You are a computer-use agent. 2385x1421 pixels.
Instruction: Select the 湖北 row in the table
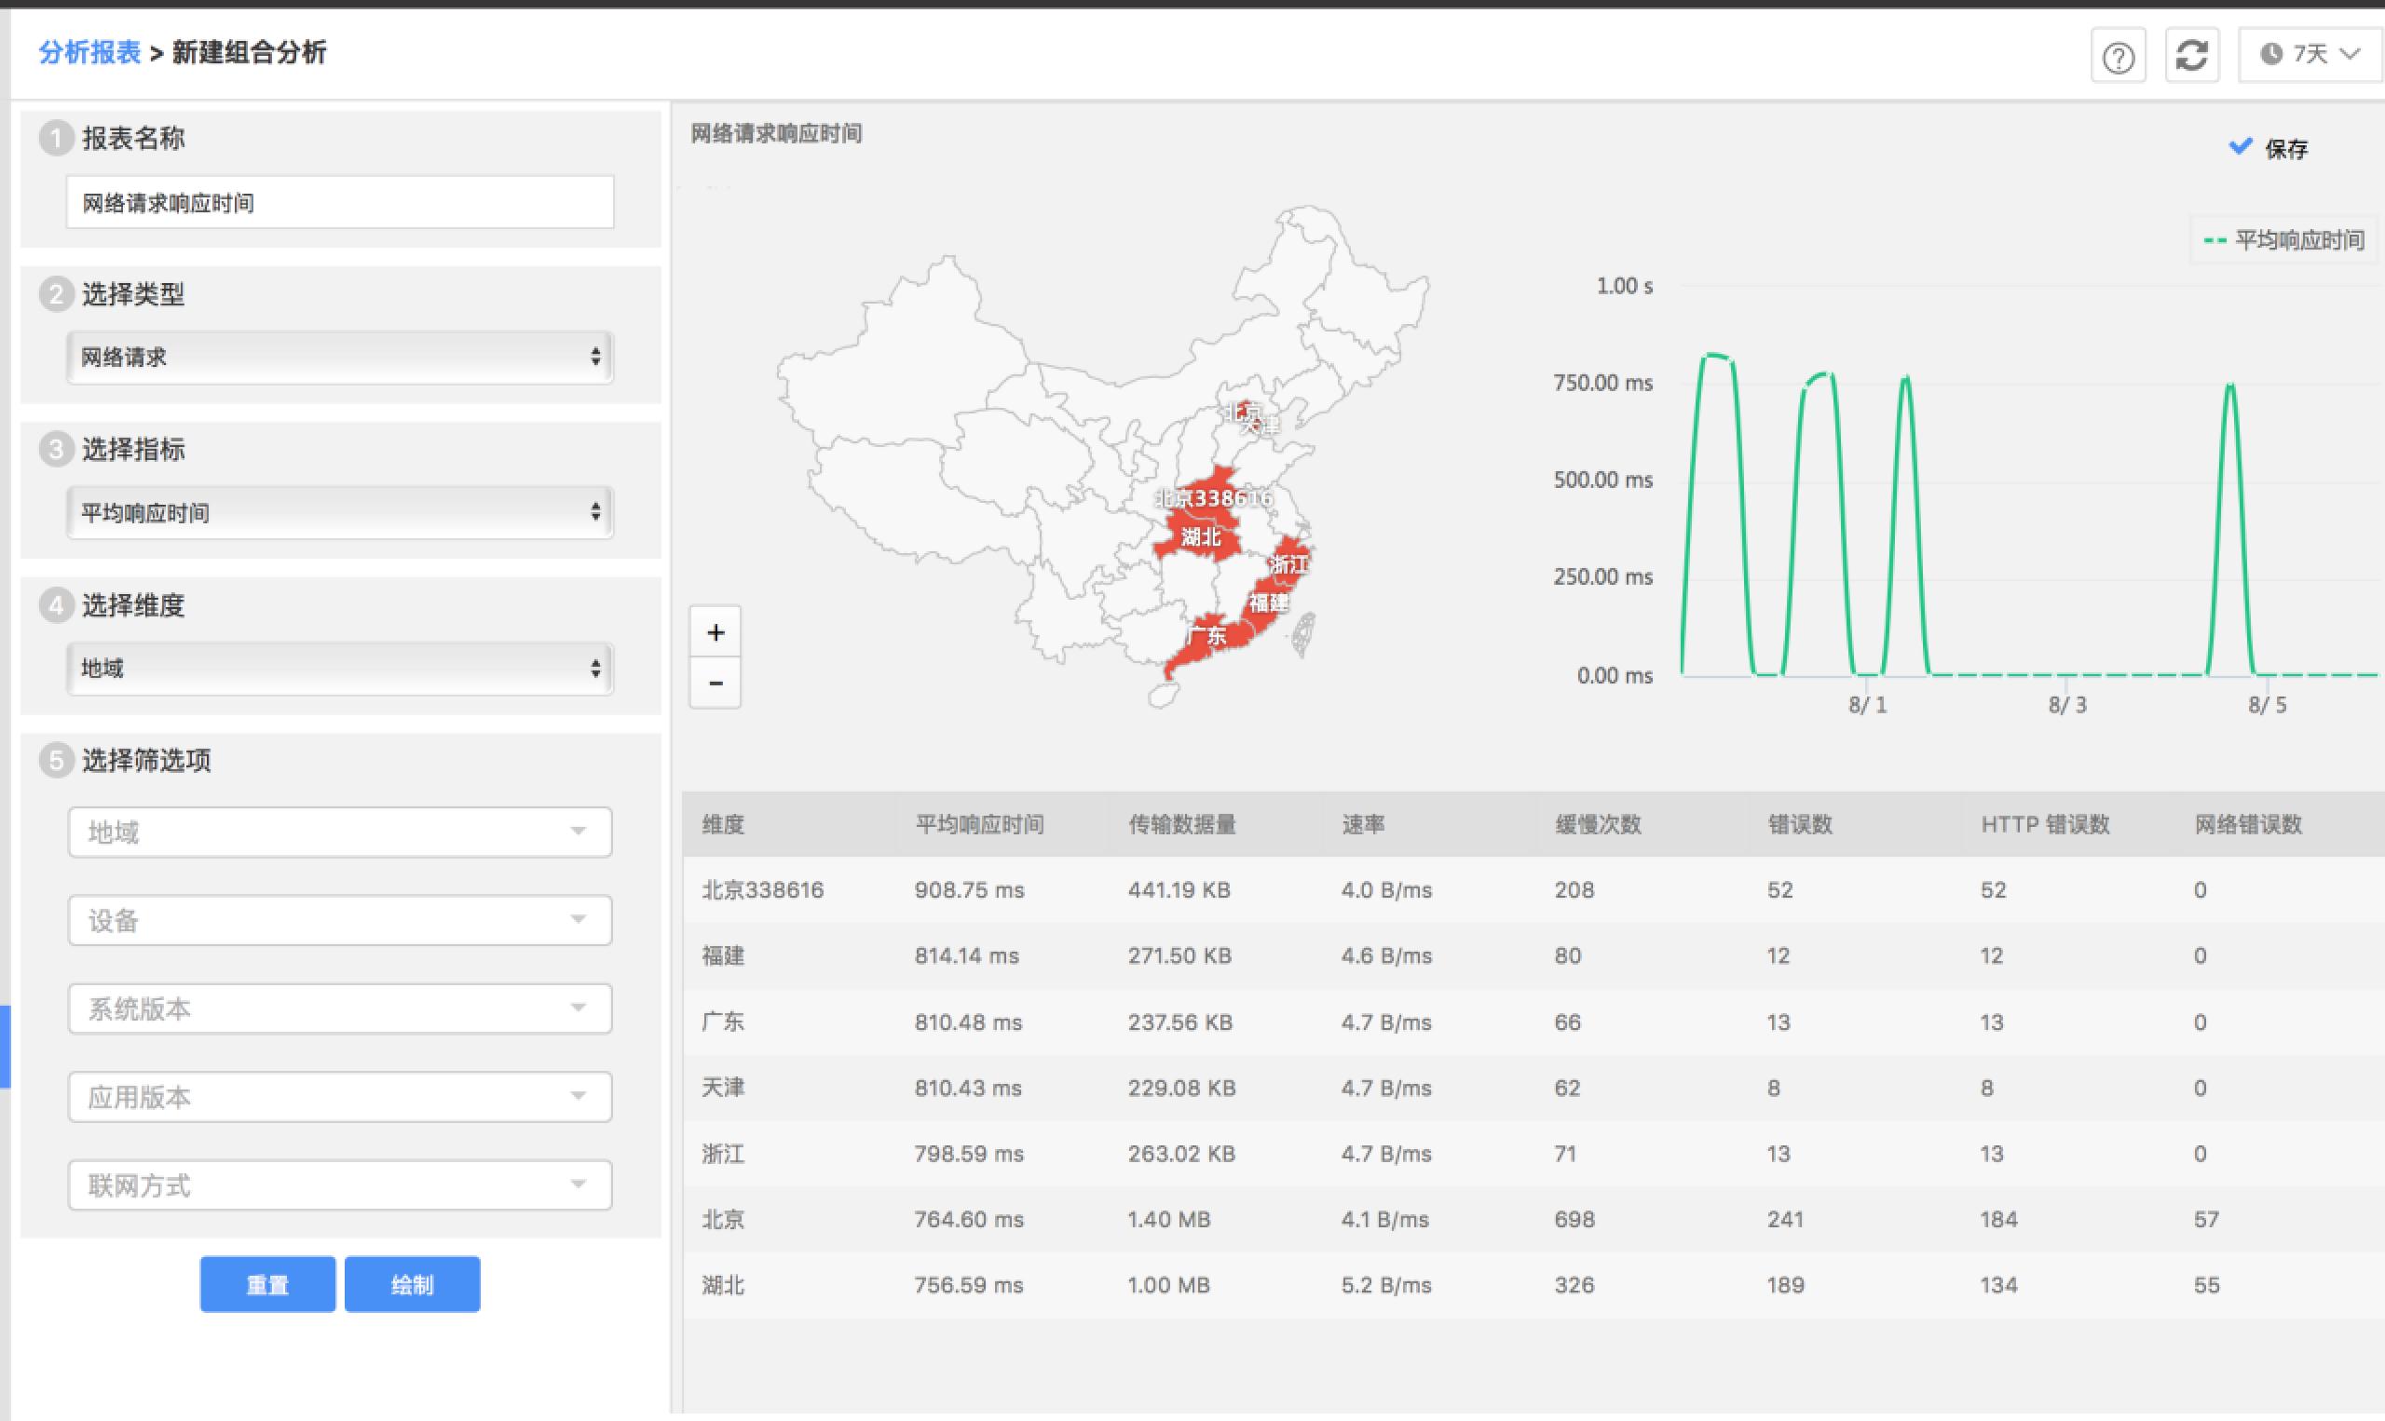tap(1533, 1285)
